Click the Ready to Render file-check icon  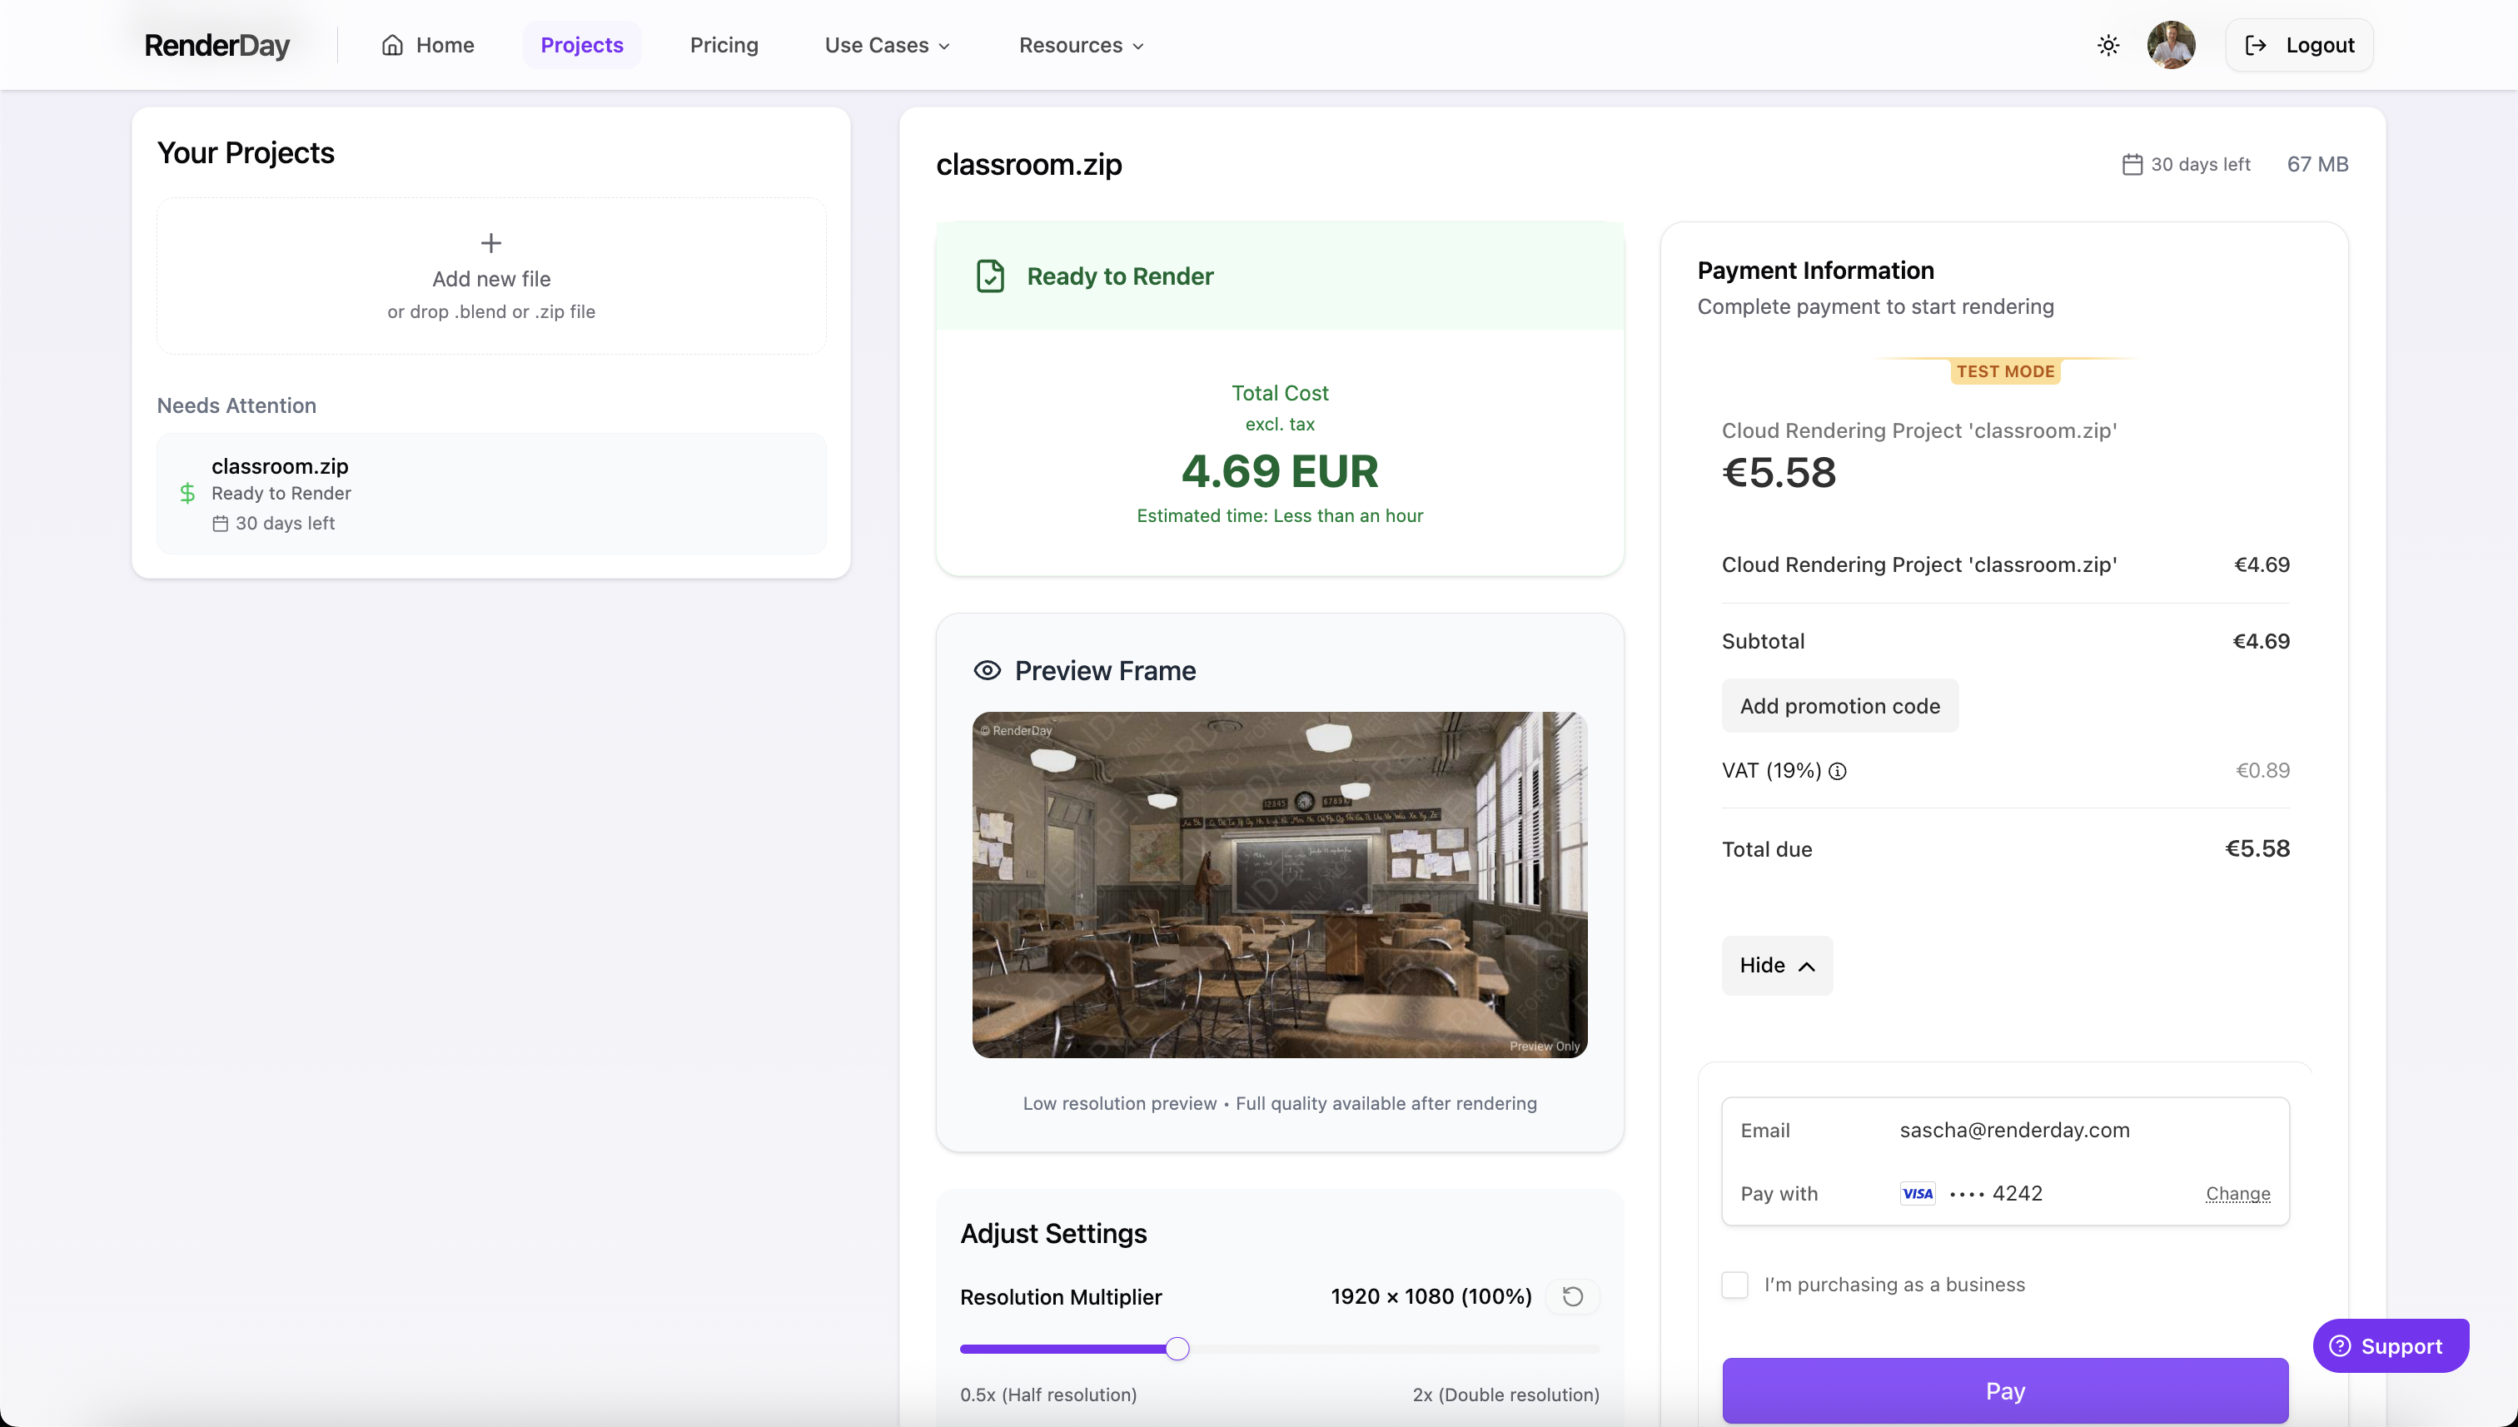click(990, 276)
